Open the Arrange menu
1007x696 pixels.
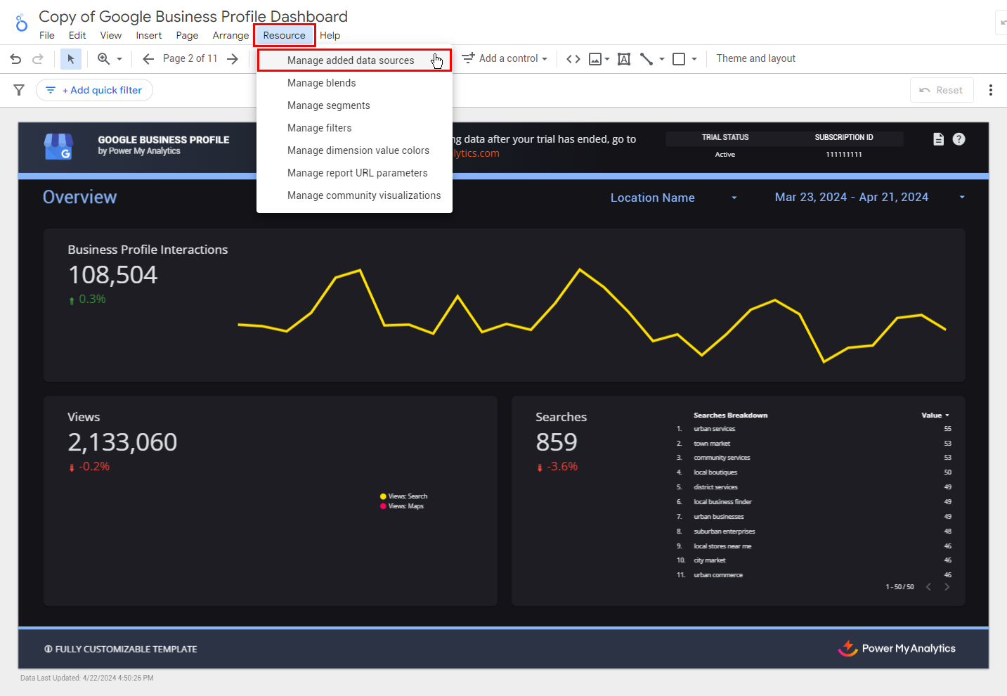[x=230, y=35]
